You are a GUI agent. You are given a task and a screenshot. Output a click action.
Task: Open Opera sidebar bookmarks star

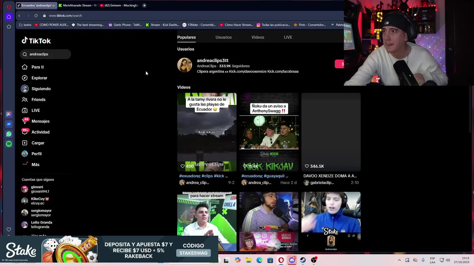click(x=9, y=27)
